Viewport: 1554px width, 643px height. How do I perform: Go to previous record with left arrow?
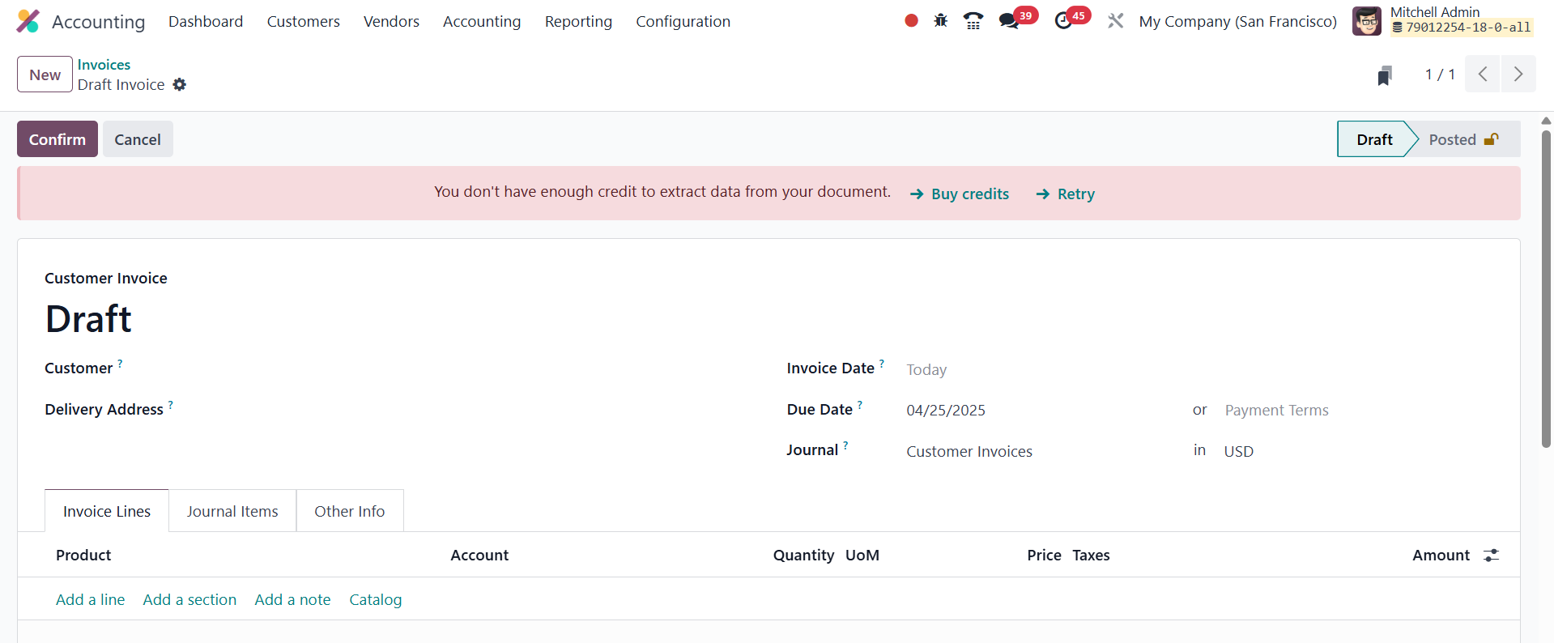coord(1483,75)
